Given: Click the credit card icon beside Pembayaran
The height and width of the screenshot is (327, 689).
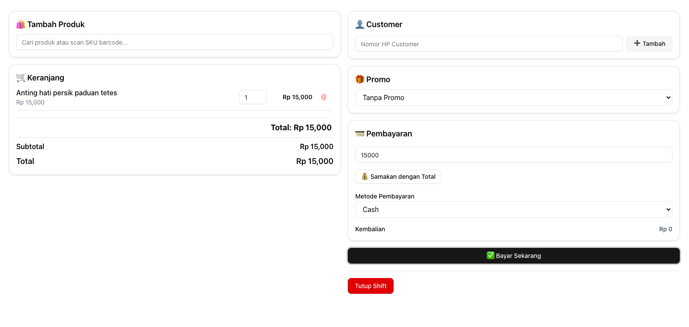Looking at the screenshot, I should click(360, 134).
